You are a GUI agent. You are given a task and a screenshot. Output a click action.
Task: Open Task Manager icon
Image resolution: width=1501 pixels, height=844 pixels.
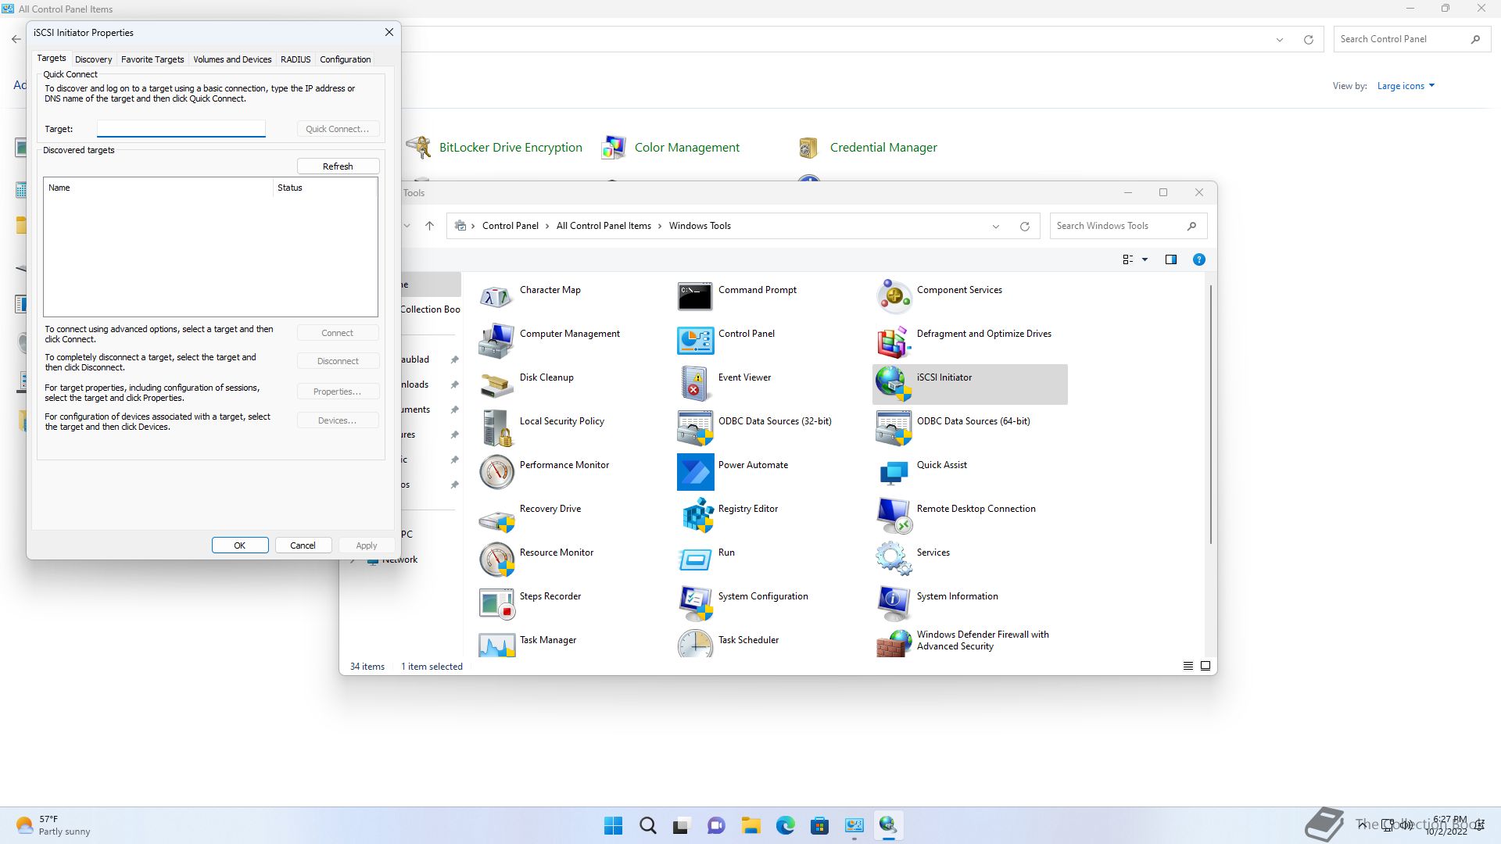click(496, 644)
